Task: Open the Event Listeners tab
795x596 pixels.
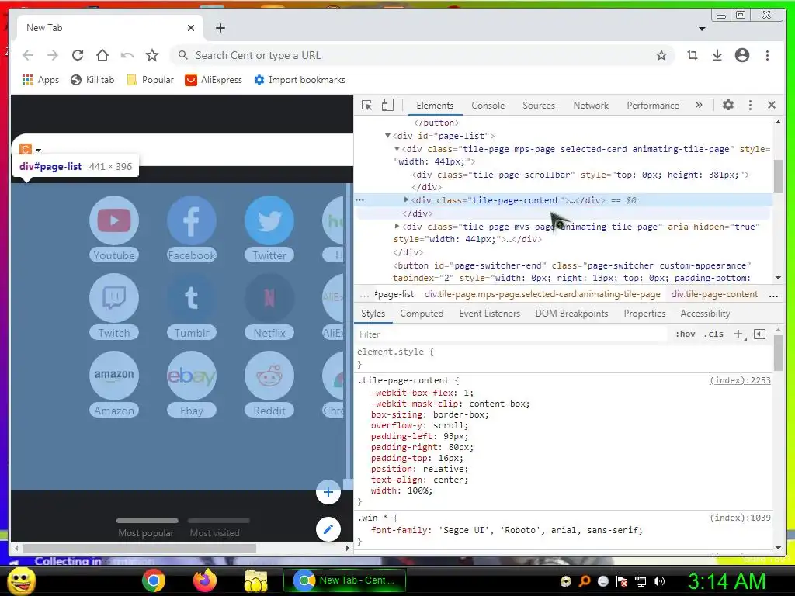Action: pyautogui.click(x=489, y=314)
